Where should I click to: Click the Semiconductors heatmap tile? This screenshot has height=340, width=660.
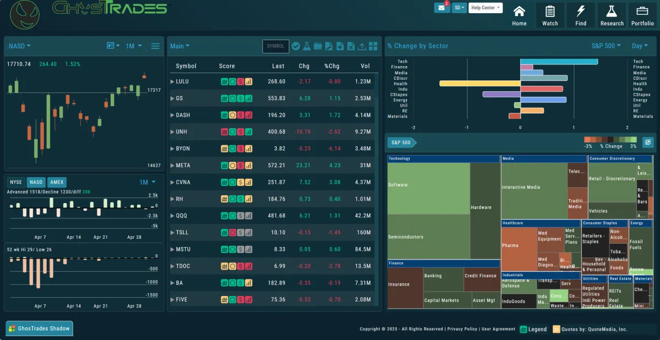click(x=429, y=237)
